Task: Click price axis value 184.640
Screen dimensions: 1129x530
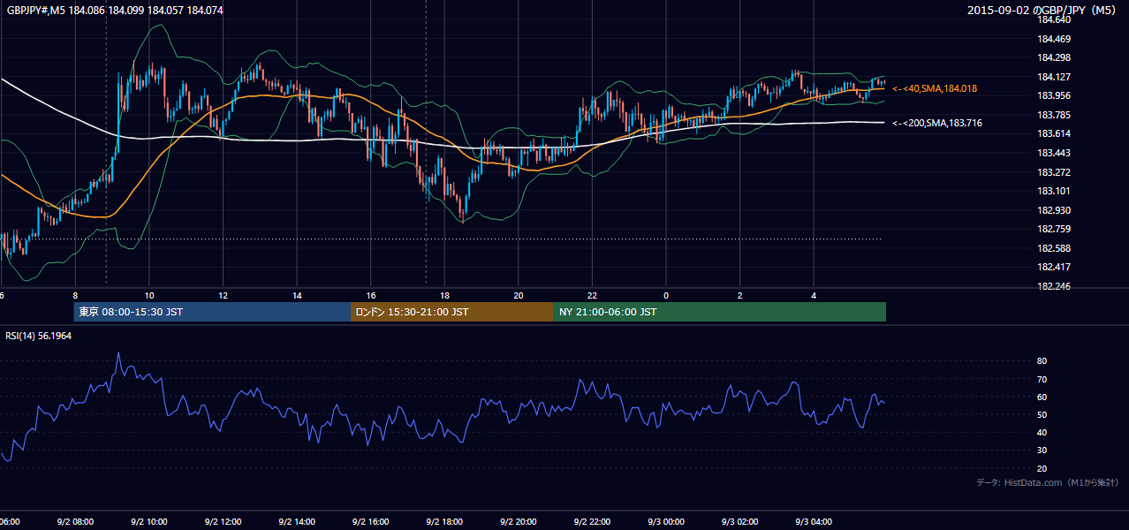Action: pyautogui.click(x=1053, y=19)
